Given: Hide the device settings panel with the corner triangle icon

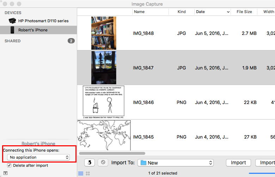Looking at the screenshot, I should tap(5, 173).
